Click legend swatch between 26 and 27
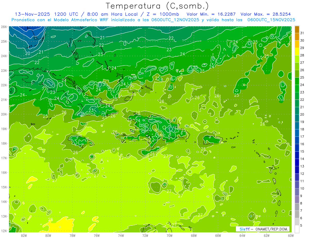This screenshot has width=309, height=239. tap(297, 67)
